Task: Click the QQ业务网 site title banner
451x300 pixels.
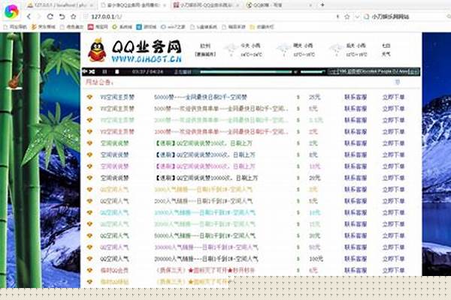Action: [147, 50]
